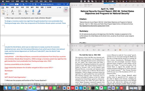
Task: Click the Paste clipboard icon in Word ribbon
Action: (3, 11)
